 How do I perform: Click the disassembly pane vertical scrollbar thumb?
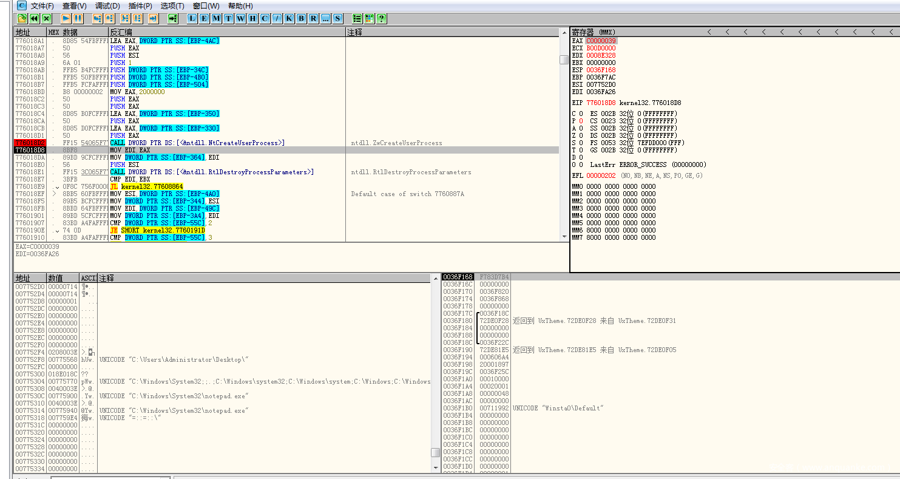(x=564, y=59)
